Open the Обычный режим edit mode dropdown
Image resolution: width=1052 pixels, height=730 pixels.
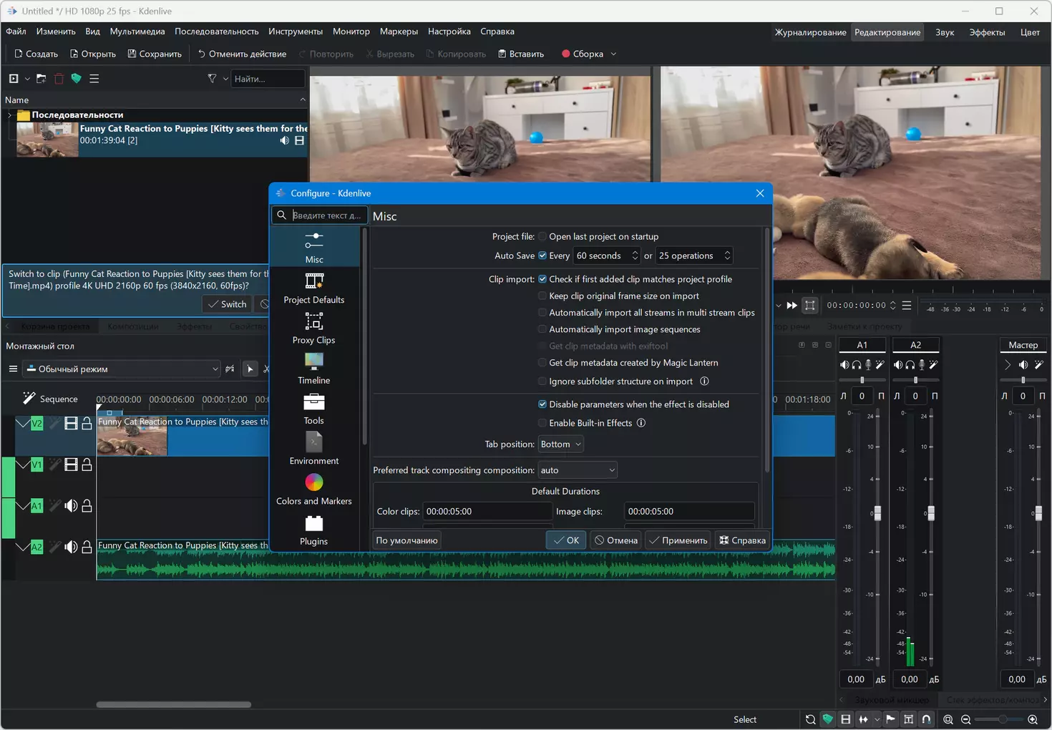tap(122, 369)
